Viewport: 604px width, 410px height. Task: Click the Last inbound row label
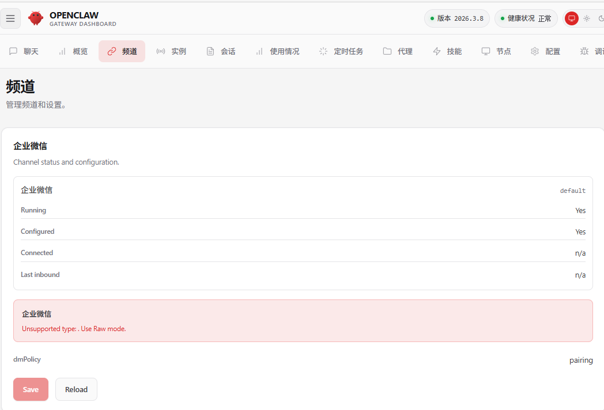click(40, 275)
